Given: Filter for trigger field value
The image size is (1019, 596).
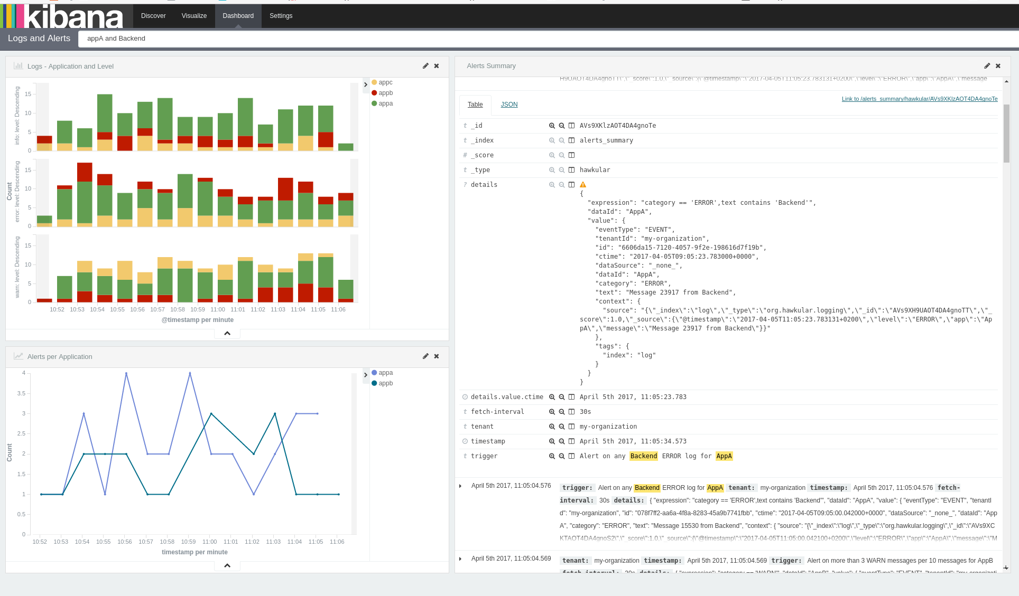Looking at the screenshot, I should click(552, 456).
